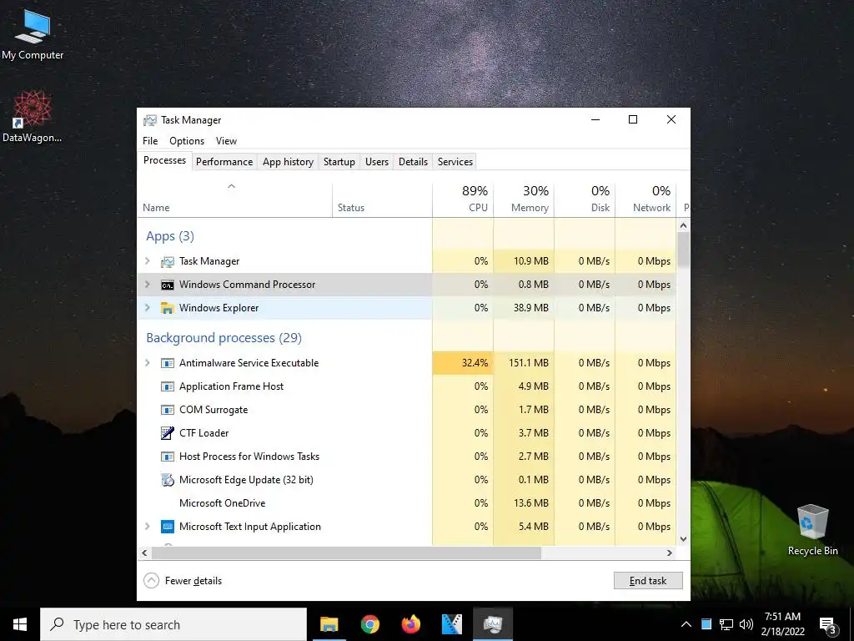Expand the Task Manager process row
The image size is (854, 641).
147,261
